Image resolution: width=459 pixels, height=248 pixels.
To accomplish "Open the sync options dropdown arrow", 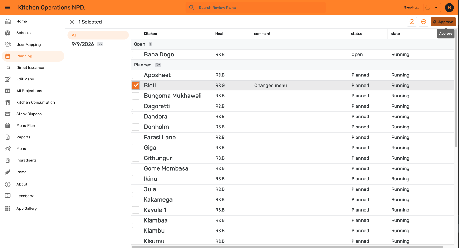I will (x=436, y=8).
